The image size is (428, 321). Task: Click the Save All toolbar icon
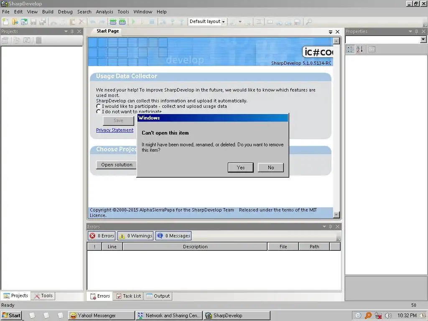pyautogui.click(x=43, y=22)
